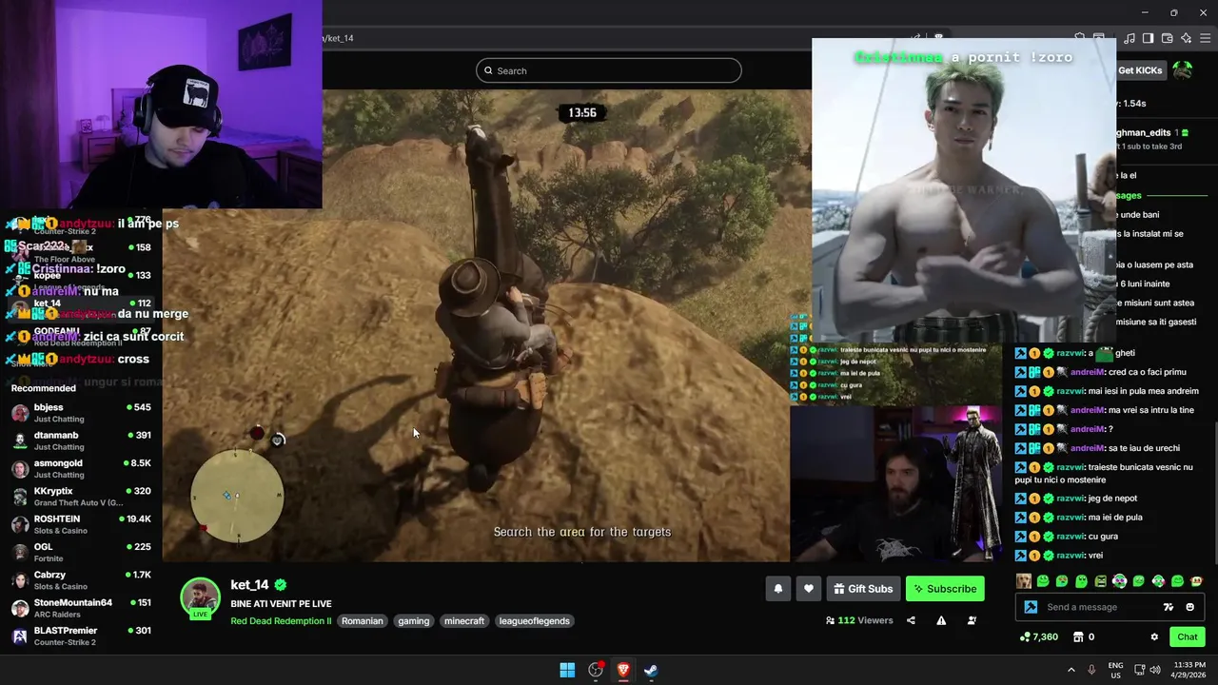Report stream using warning triangle icon

941,620
